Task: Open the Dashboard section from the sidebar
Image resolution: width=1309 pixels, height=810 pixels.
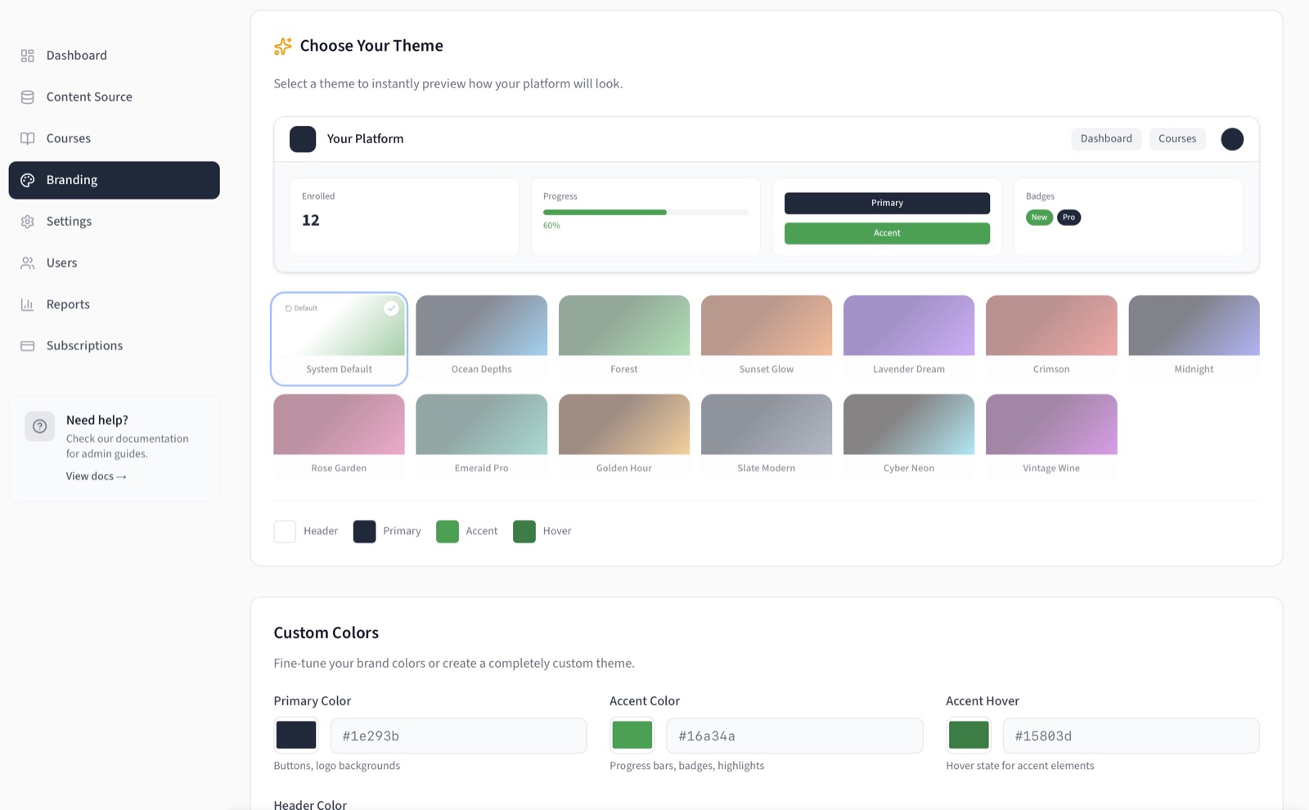Action: click(27, 55)
